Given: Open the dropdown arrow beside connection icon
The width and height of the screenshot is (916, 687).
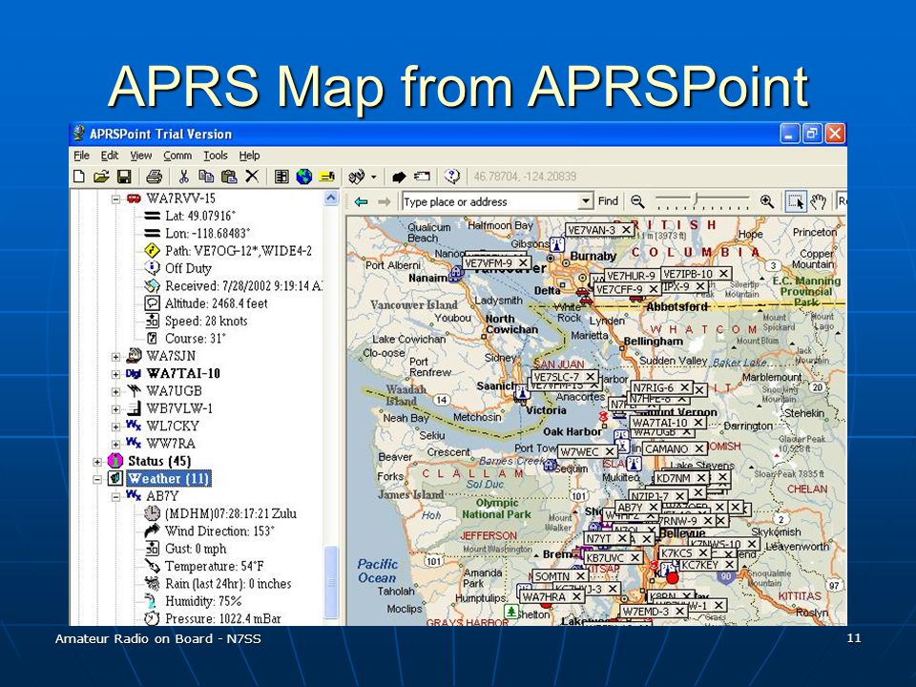Looking at the screenshot, I should pyautogui.click(x=374, y=177).
